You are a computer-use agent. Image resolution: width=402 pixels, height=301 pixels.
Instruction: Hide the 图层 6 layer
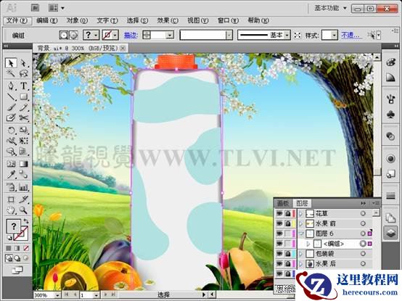coord(279,234)
